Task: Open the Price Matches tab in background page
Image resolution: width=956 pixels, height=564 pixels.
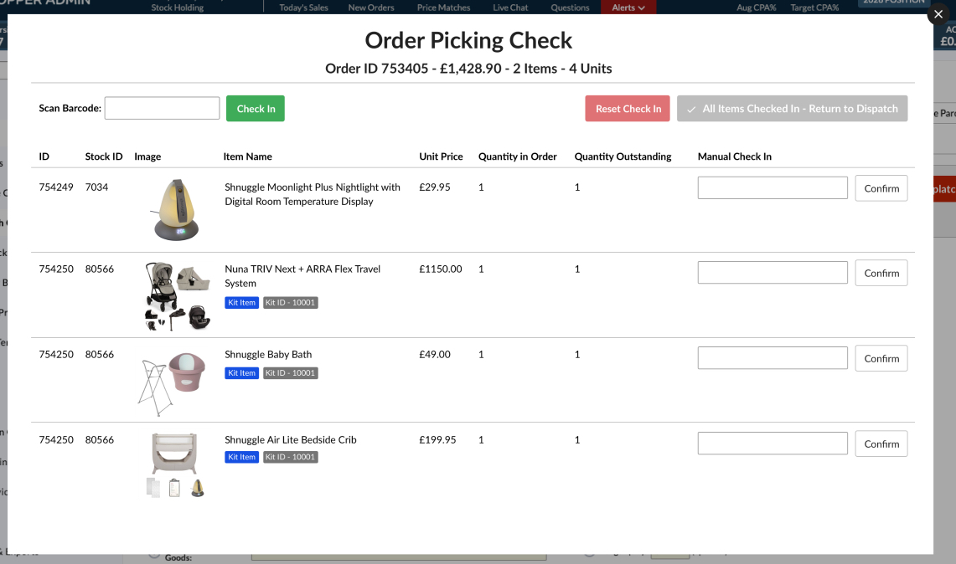Action: point(443,8)
